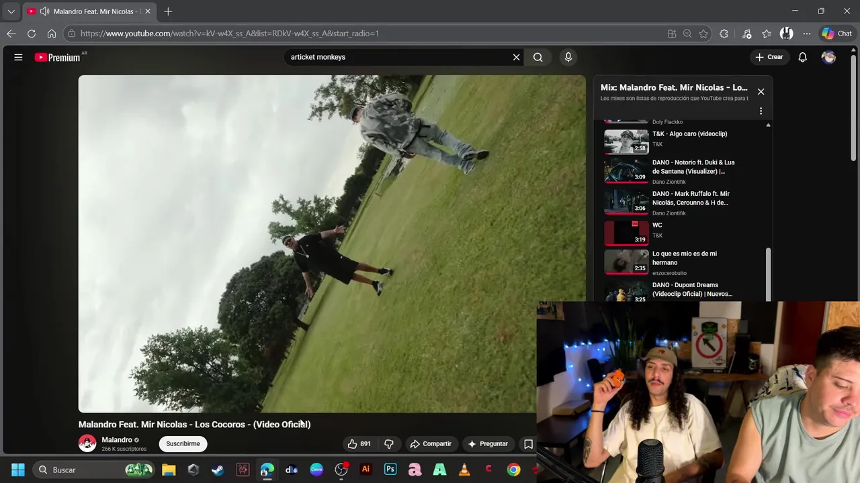The height and width of the screenshot is (483, 860).
Task: Play the WC video by T&K
Action: (682, 233)
